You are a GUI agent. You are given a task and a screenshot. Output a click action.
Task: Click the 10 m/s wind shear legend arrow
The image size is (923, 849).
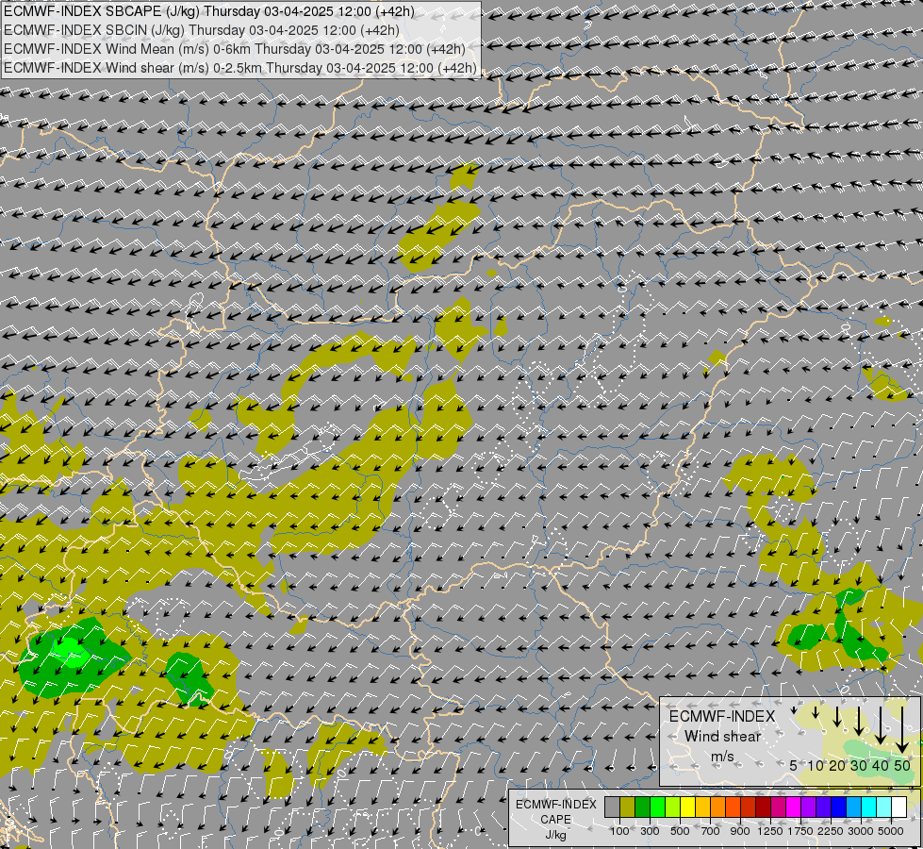816,712
